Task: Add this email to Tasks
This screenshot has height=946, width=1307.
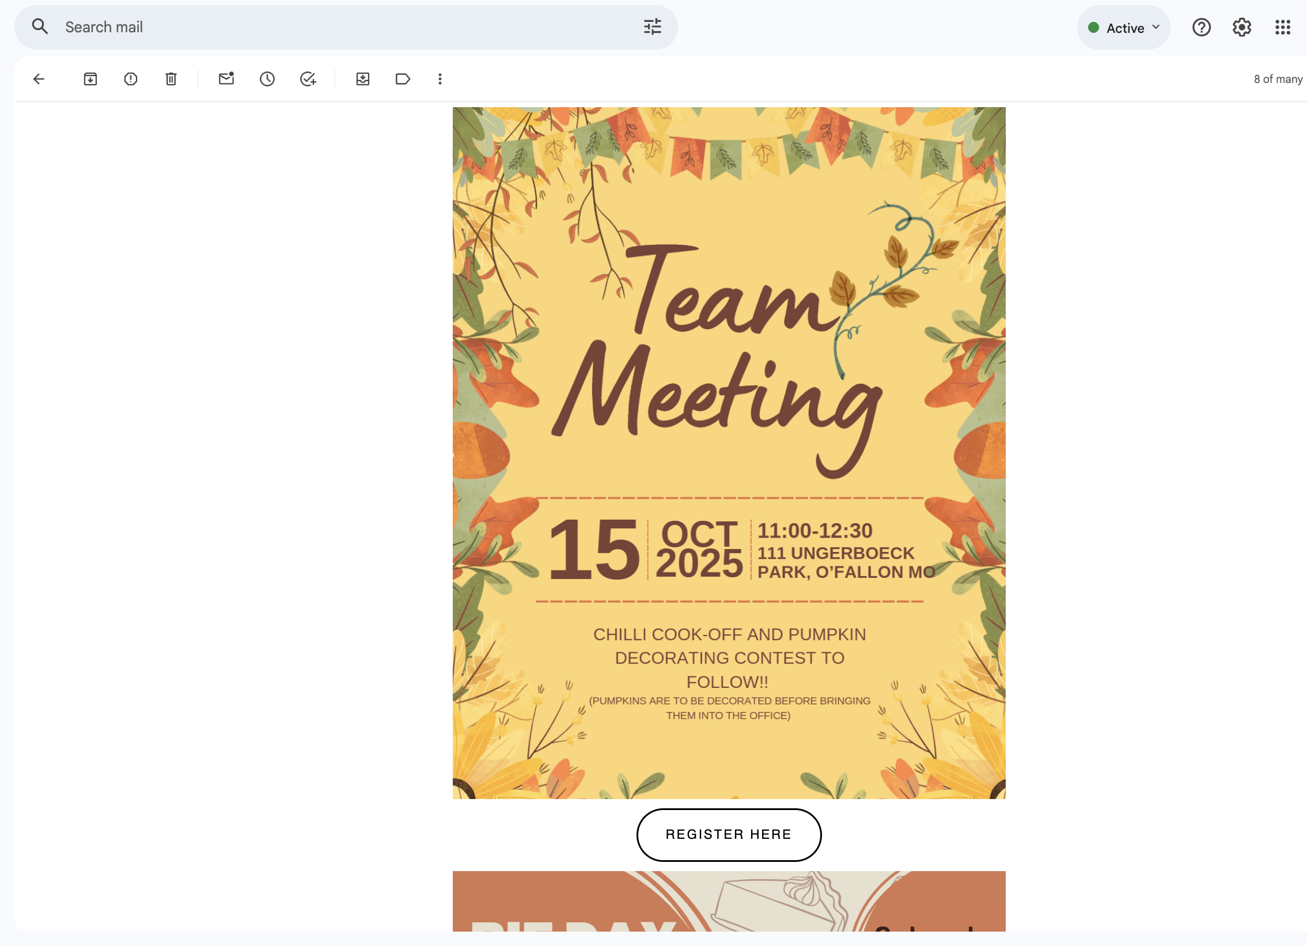Action: click(x=308, y=79)
